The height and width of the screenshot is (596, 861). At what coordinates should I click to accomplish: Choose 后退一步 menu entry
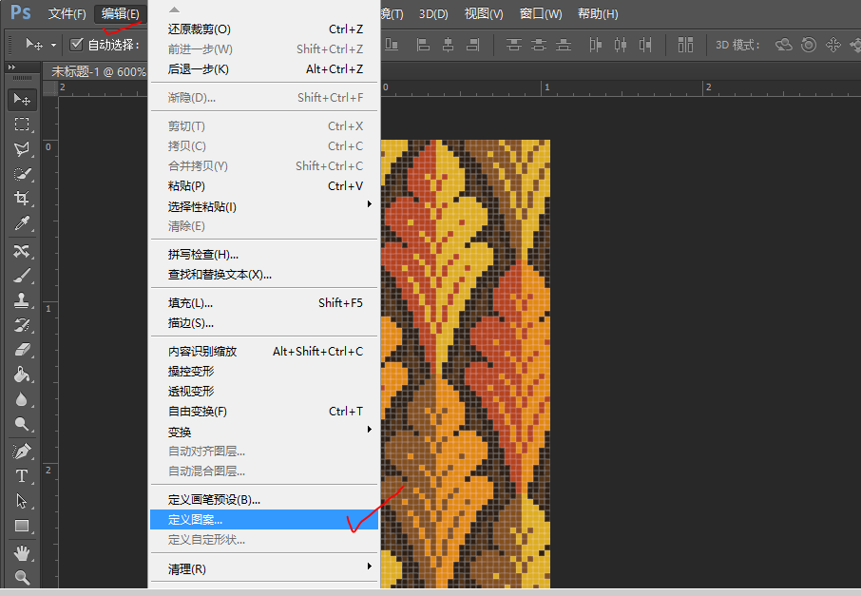click(x=264, y=69)
